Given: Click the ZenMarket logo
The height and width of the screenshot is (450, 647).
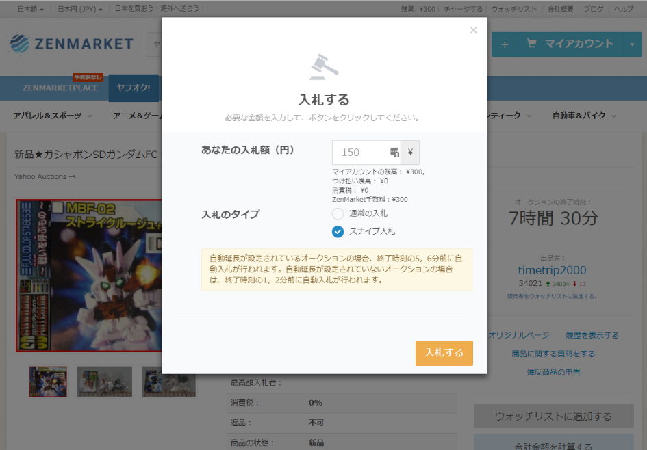Looking at the screenshot, I should (71, 44).
